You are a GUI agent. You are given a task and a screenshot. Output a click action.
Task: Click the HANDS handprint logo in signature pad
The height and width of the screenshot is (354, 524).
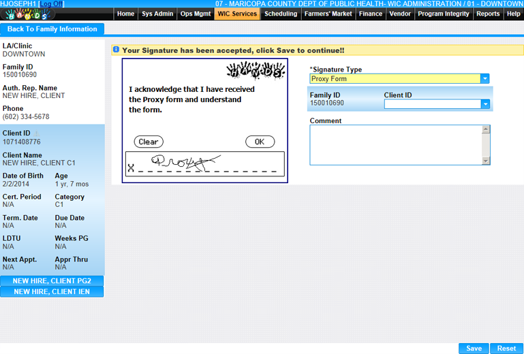(255, 70)
